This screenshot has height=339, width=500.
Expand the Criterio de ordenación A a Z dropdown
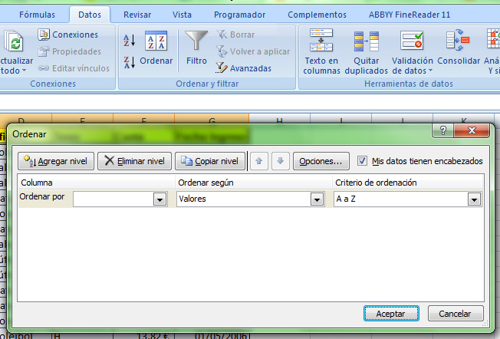(475, 199)
